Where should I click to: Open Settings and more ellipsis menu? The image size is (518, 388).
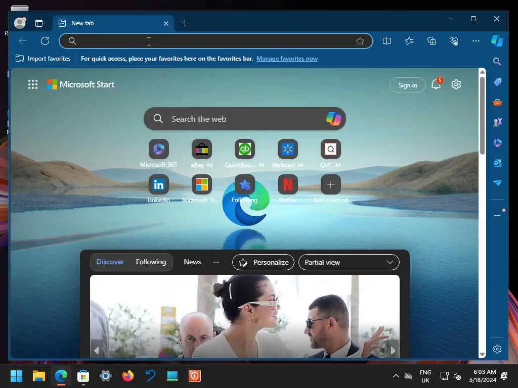coord(476,41)
